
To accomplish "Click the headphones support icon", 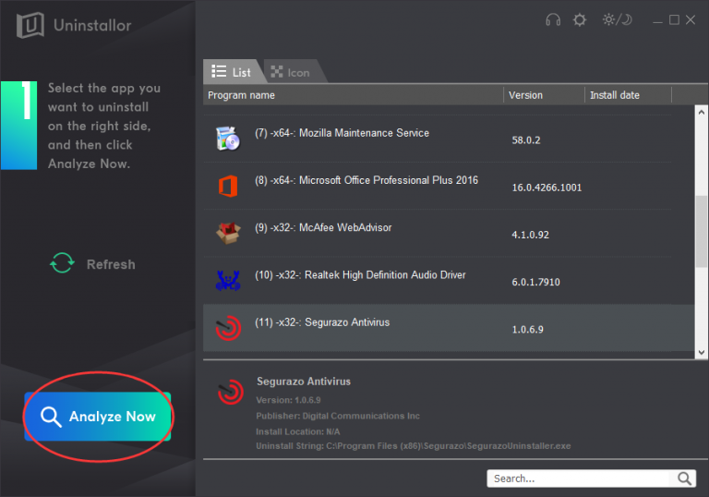I will pos(554,19).
